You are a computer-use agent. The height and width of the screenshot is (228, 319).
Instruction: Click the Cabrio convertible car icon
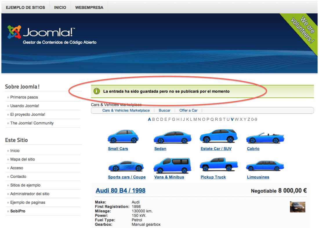(265, 138)
